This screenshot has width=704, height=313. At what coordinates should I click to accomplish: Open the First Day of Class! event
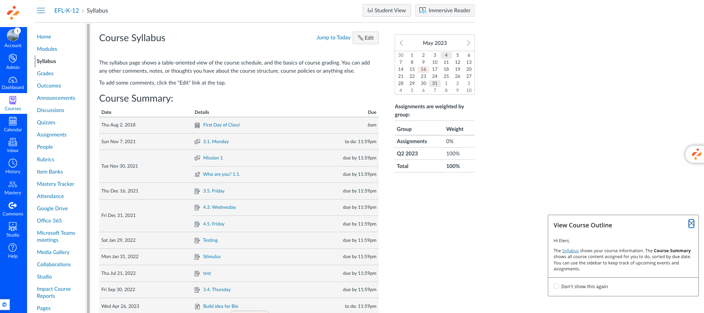pyautogui.click(x=221, y=125)
